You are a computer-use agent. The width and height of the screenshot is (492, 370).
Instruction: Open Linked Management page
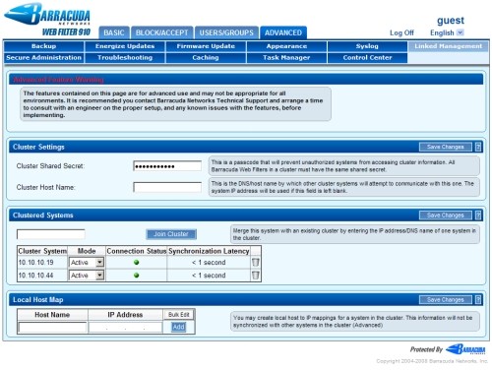448,46
